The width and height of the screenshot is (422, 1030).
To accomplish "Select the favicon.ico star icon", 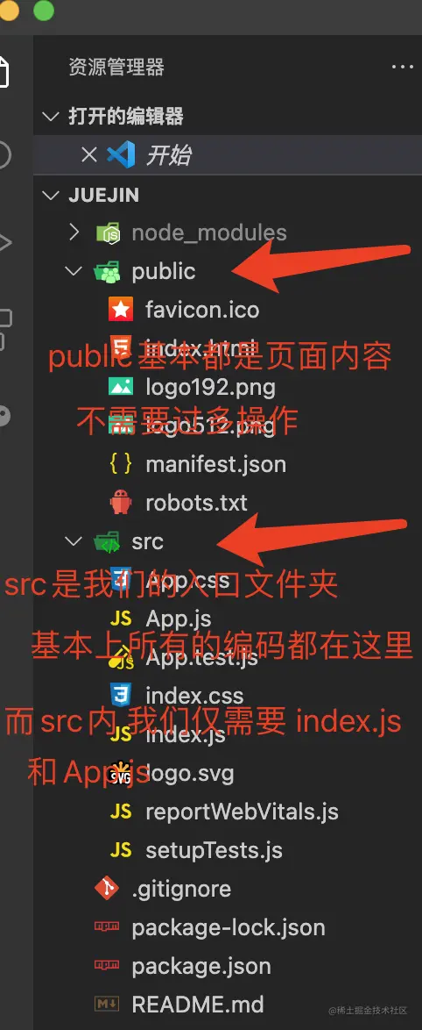I will [121, 310].
